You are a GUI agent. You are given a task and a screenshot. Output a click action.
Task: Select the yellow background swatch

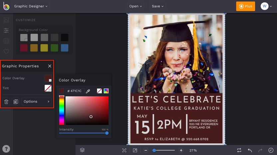point(44,48)
